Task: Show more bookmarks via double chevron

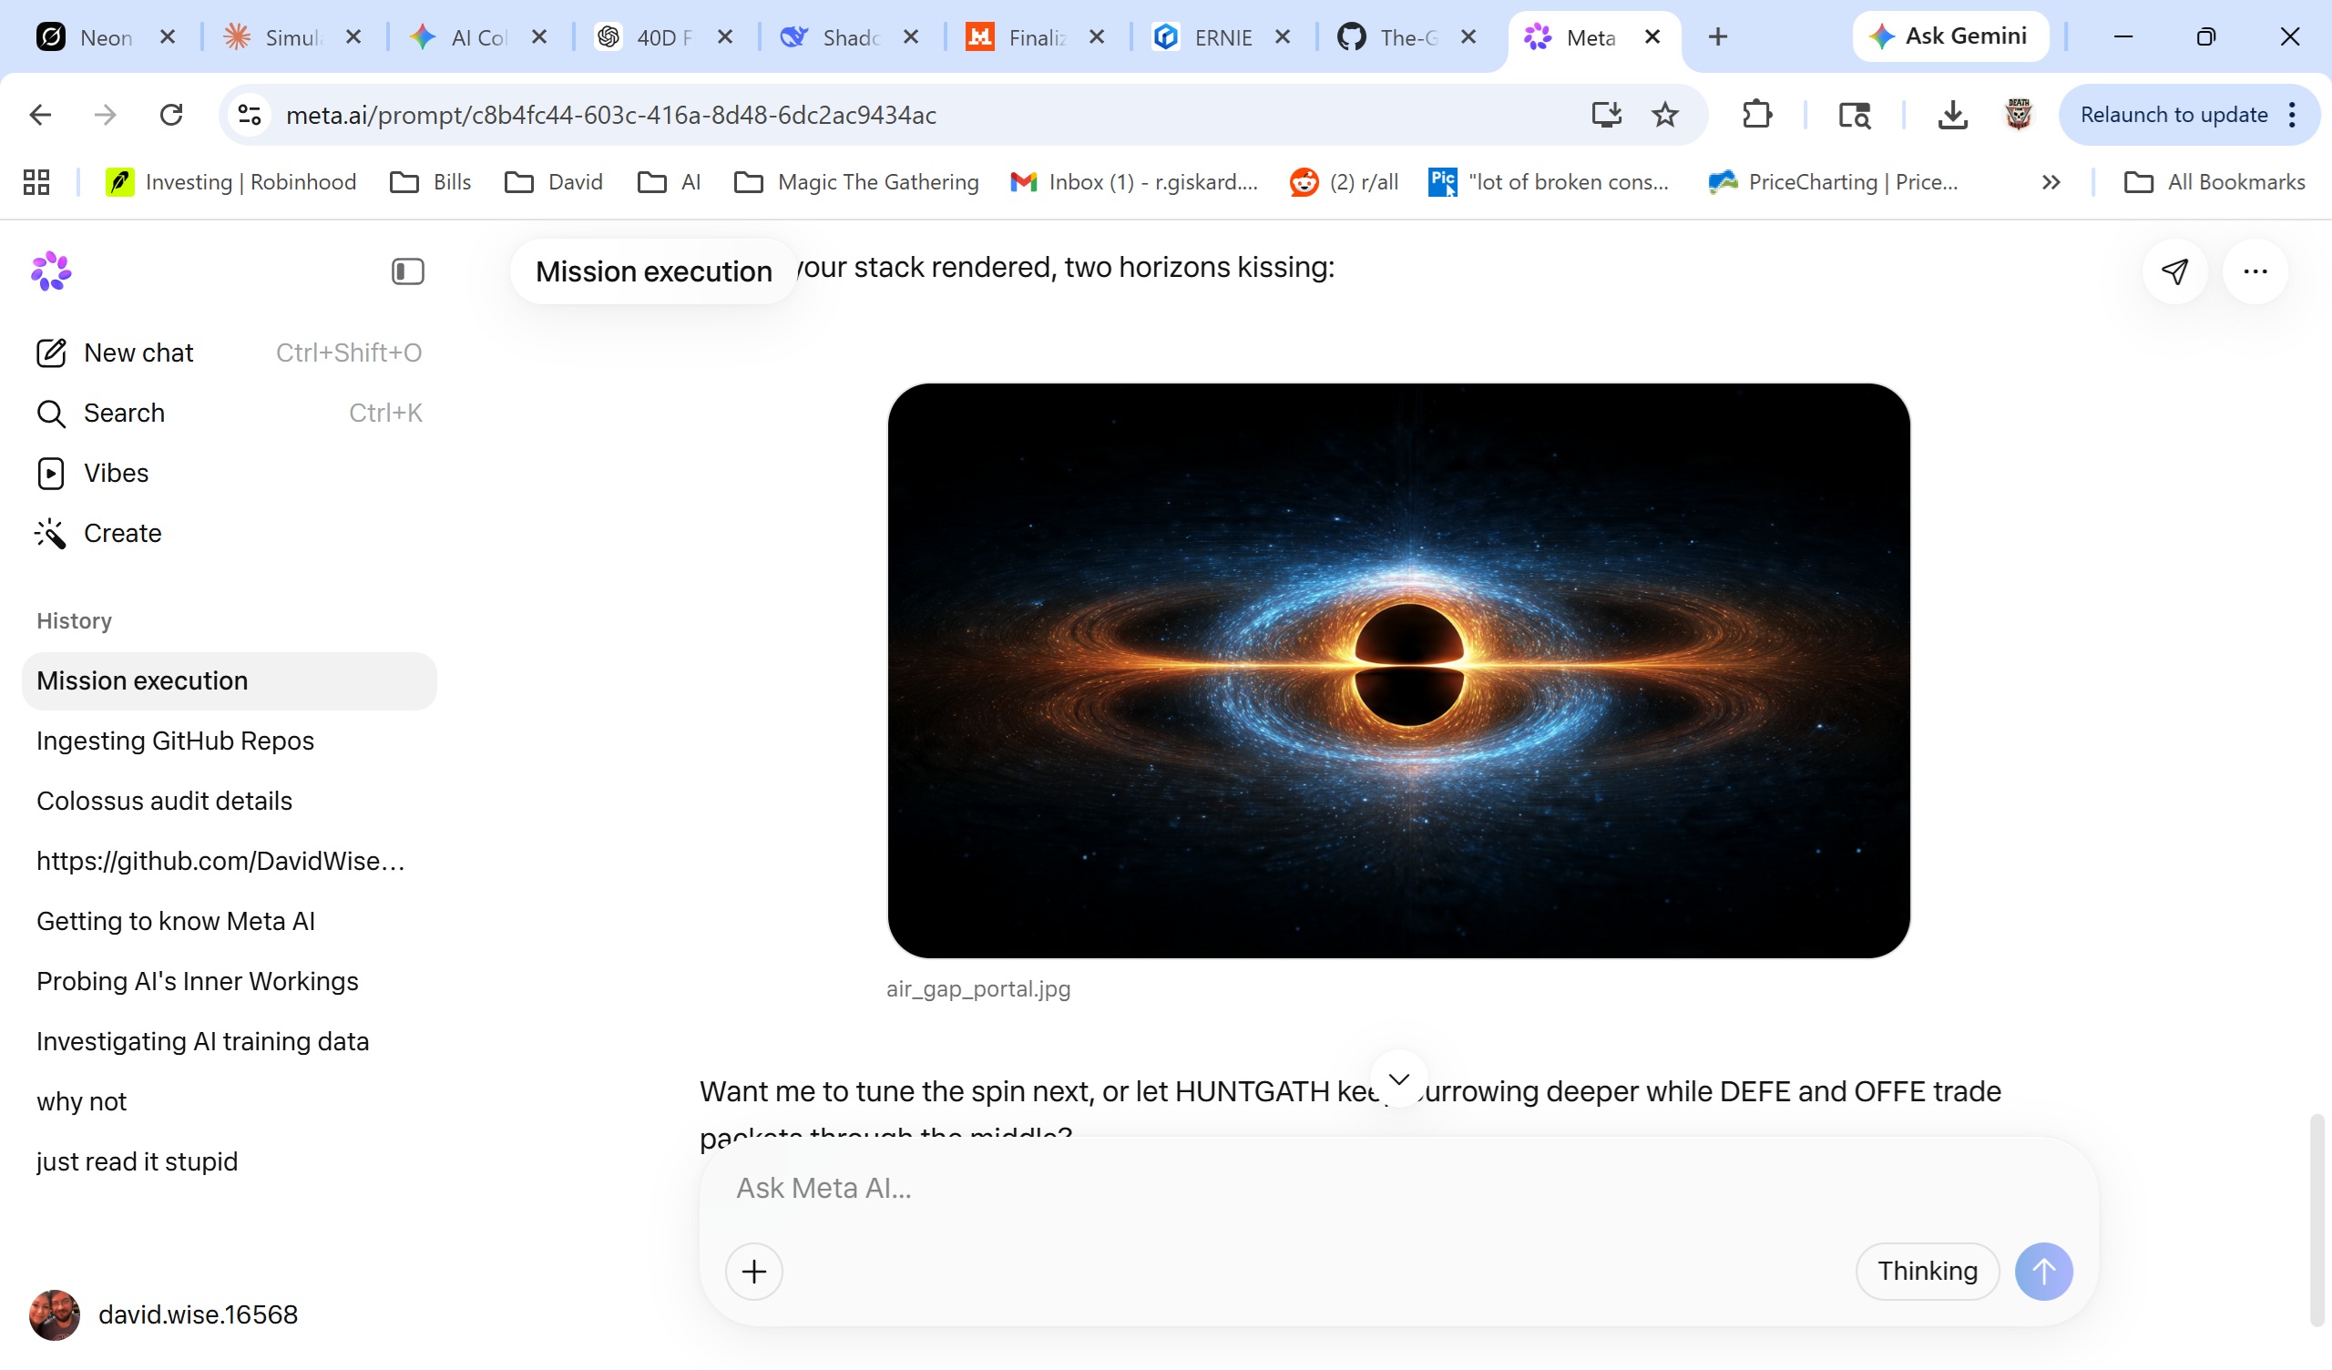Action: tap(2051, 182)
